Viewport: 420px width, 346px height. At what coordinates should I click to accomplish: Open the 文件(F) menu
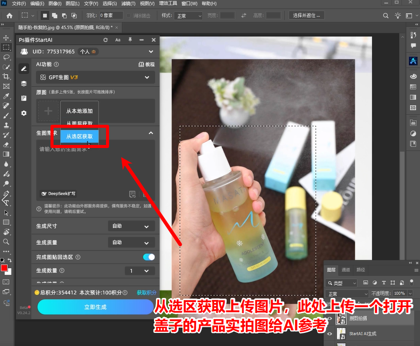point(19,4)
